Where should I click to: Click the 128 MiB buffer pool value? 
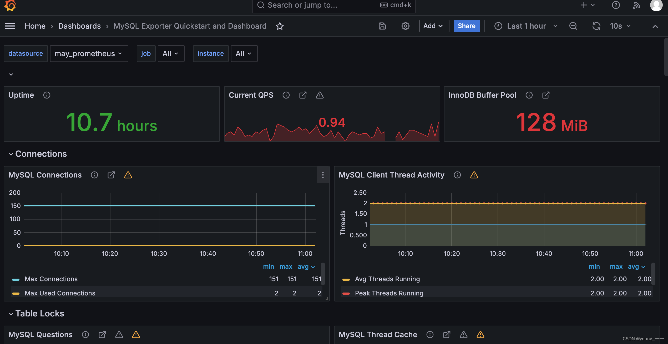(552, 122)
